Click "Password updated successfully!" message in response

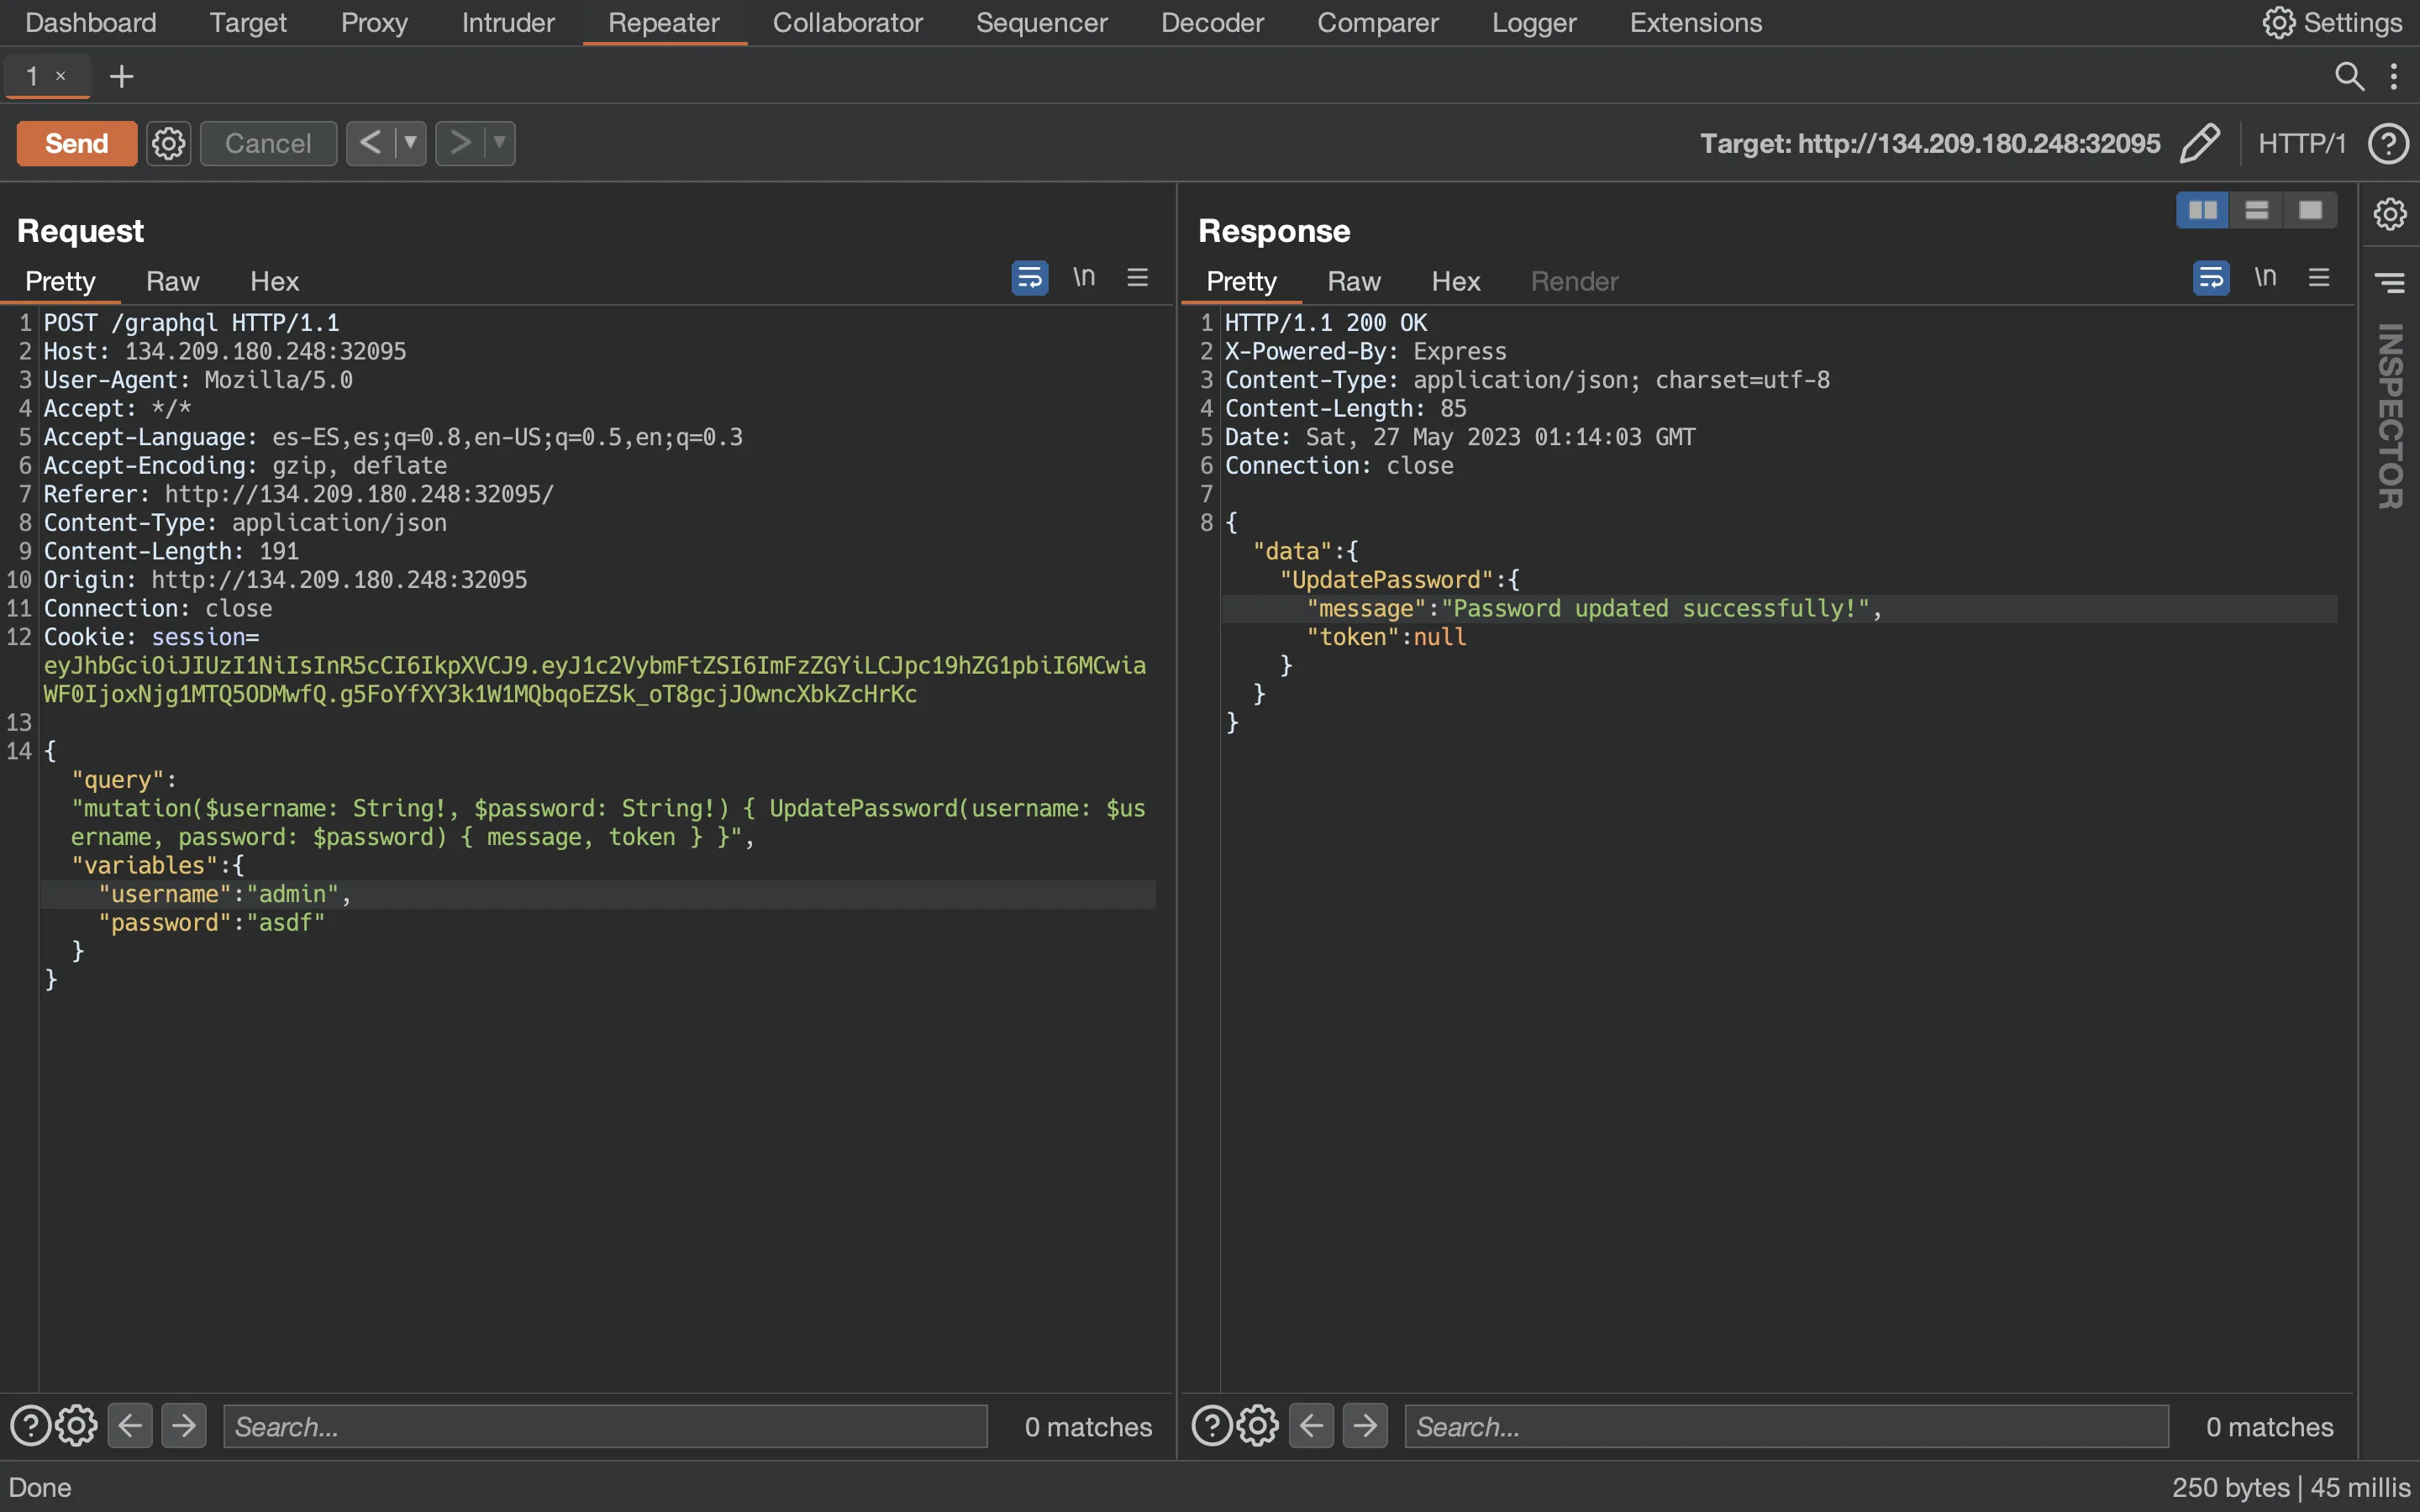point(1656,608)
